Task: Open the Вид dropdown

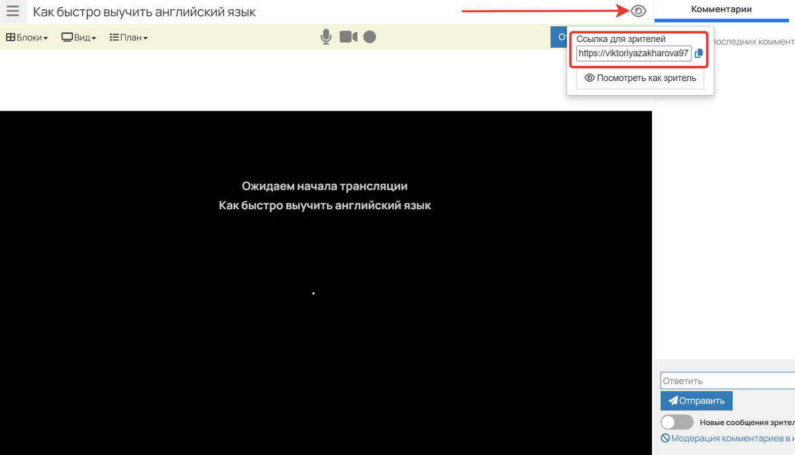Action: coord(79,38)
